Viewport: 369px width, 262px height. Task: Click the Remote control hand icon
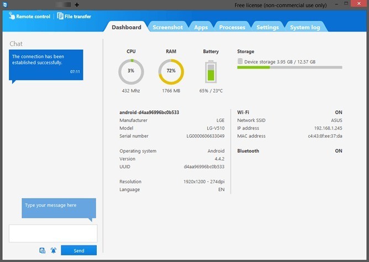(x=12, y=16)
